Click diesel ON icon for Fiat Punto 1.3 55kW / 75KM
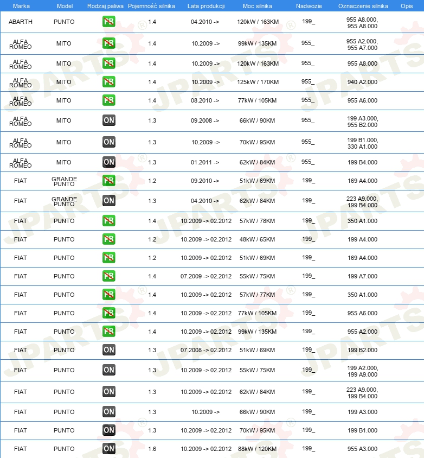 (109, 370)
